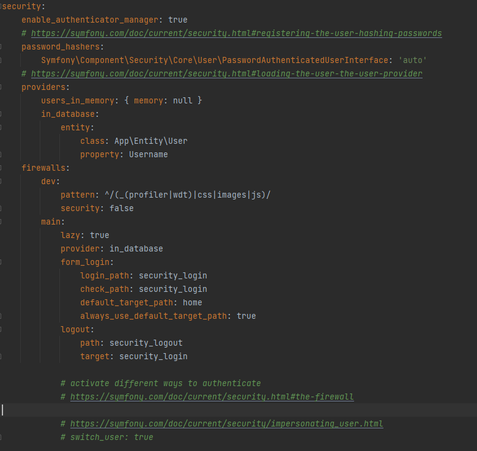Click the "entity" key

[x=75, y=127]
